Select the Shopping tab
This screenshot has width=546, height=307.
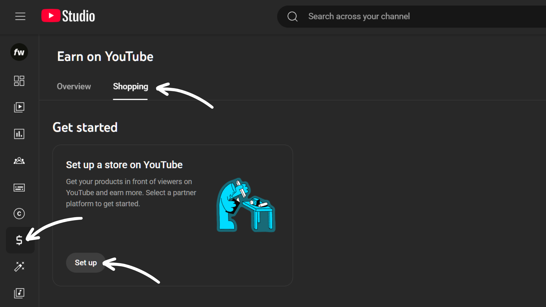(x=130, y=86)
